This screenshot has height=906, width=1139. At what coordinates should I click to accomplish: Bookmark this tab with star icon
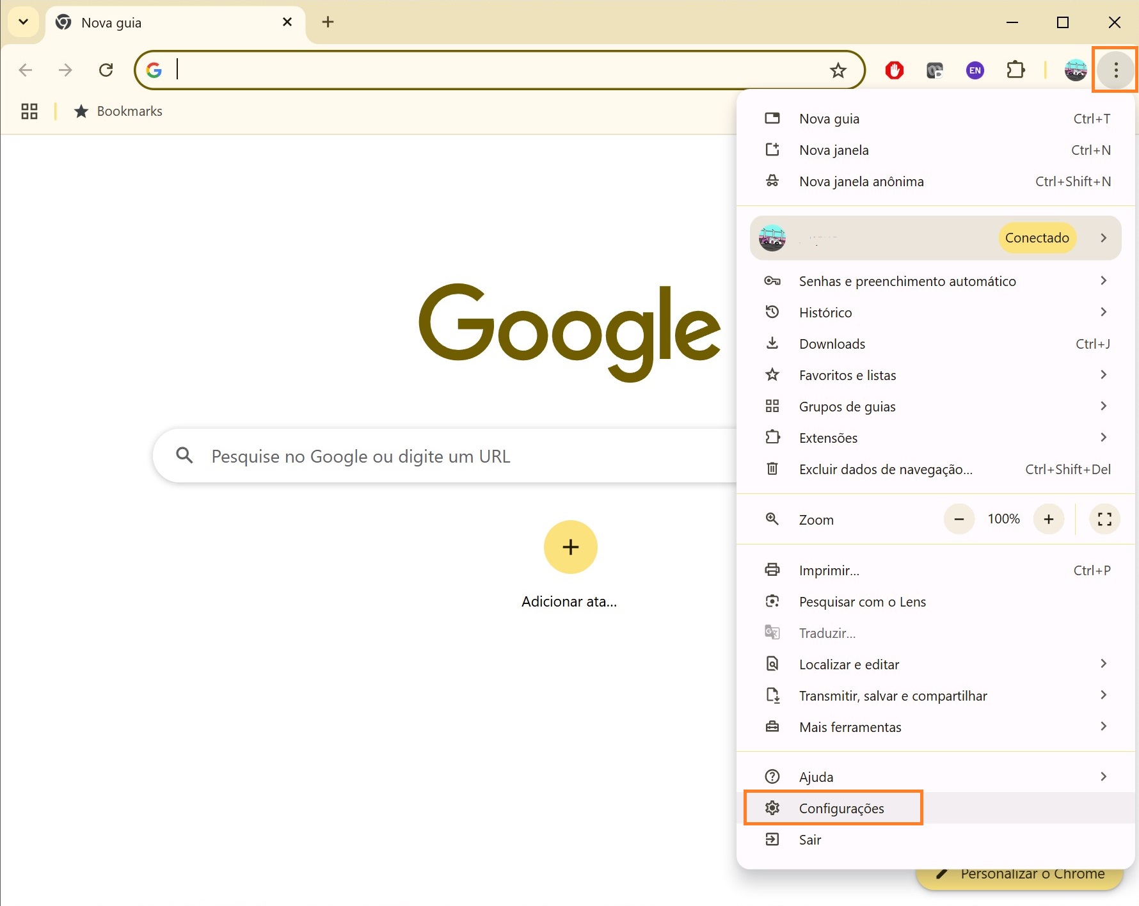[x=838, y=70]
